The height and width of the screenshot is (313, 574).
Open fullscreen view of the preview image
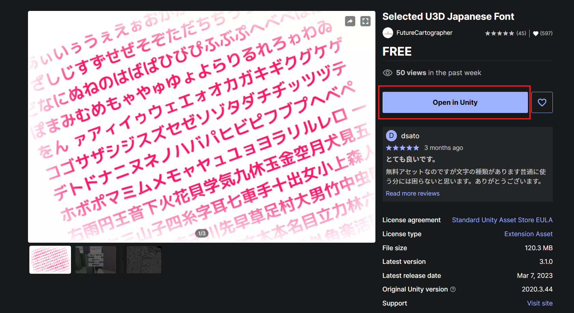coord(365,21)
